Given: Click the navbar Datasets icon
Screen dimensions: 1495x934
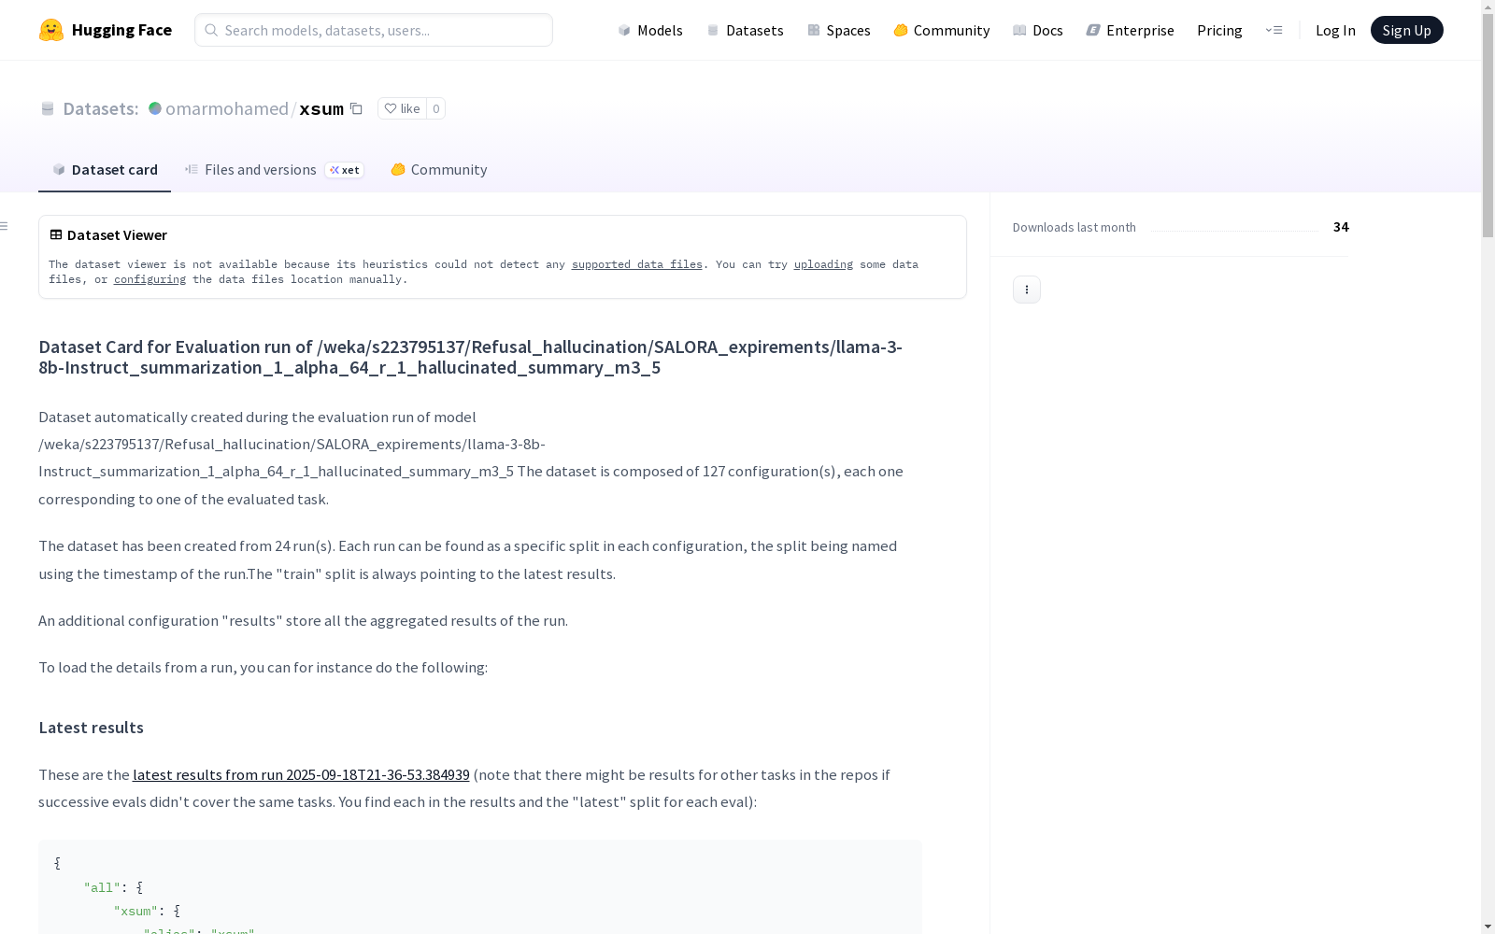Looking at the screenshot, I should tap(713, 30).
